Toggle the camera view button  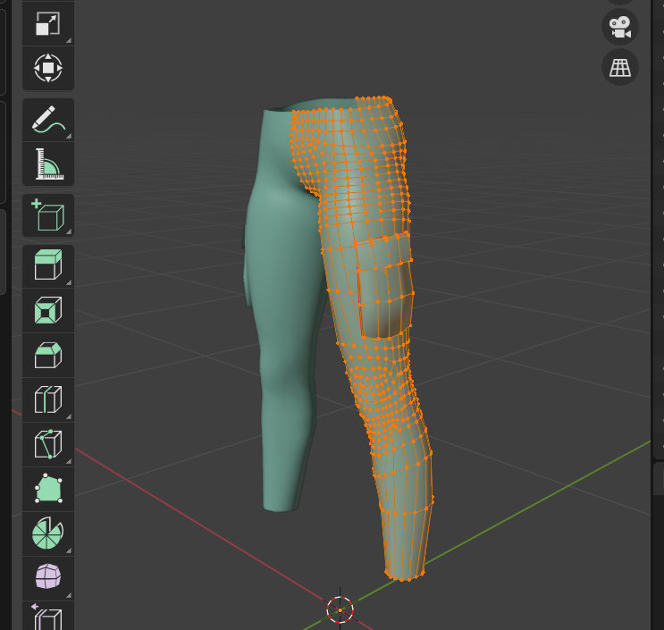click(x=620, y=27)
